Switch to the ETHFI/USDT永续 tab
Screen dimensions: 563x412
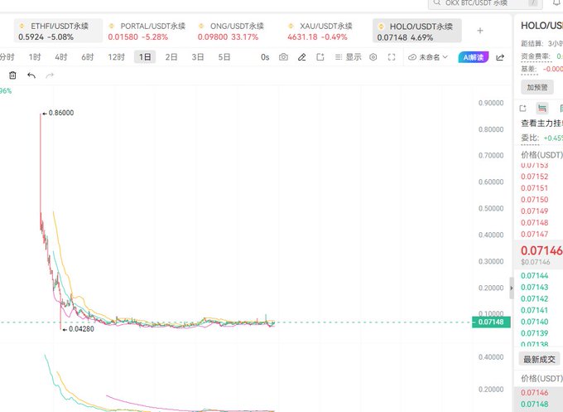point(58,32)
